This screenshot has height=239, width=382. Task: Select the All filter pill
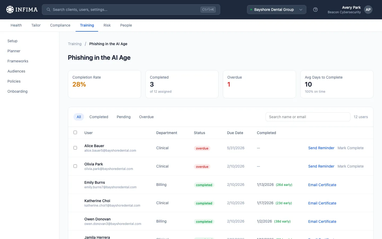tap(79, 117)
